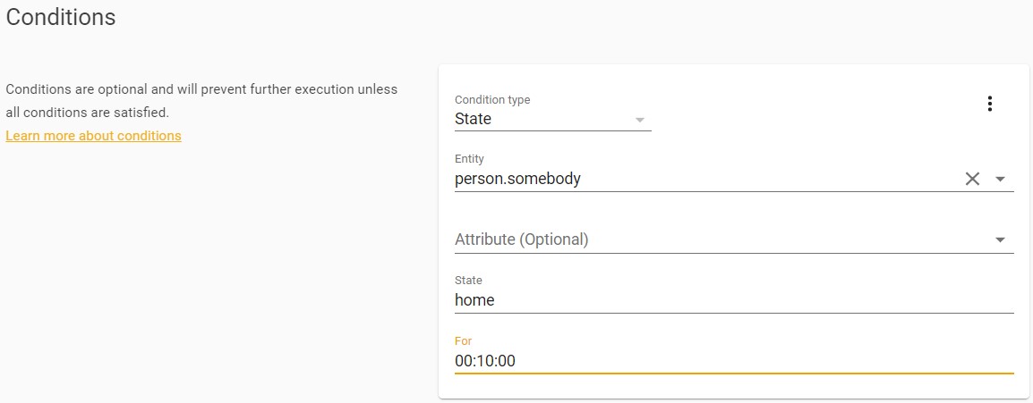Screen dimensions: 1033x403
Task: Open the Condition type dropdown arrow
Action: pyautogui.click(x=639, y=120)
